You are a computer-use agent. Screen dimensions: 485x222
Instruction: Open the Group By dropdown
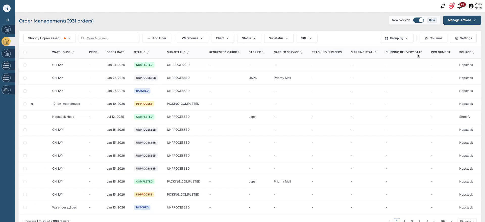click(x=396, y=38)
